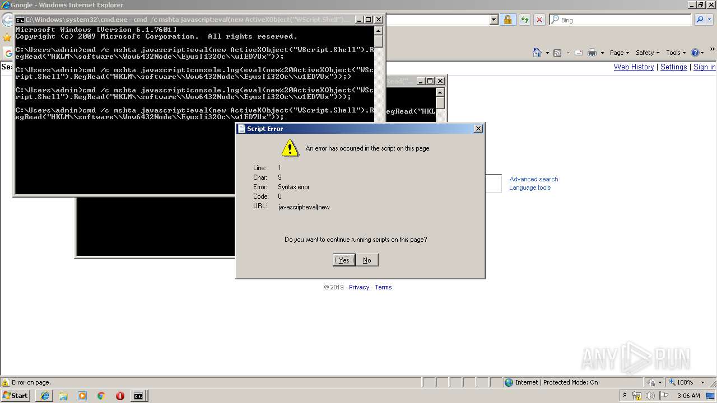Click the zoom level 100% button
Viewport: 717px width, 403px height.
[x=681, y=382]
